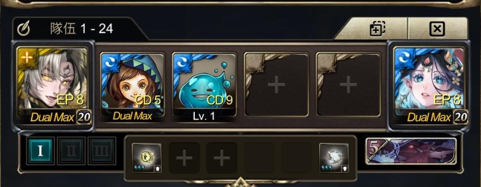This screenshot has width=481, height=187.
Task: Open the white dragon craft icon
Action: tap(334, 158)
